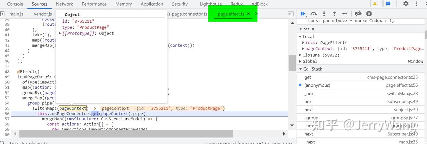Switch to the Sources panel
This screenshot has width=427, height=144.
point(39,4)
